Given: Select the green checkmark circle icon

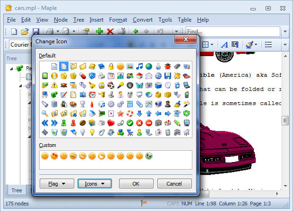Looking at the screenshot, I should (130, 123).
